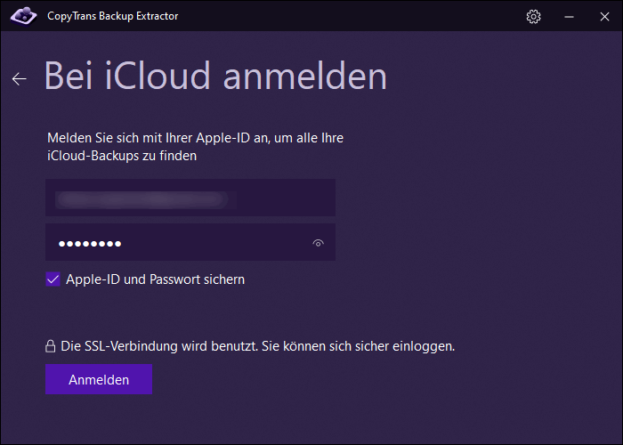Click the 'Melden Sie sich mit Ihrer Apple-ID' instruction
The width and height of the screenshot is (623, 445).
(x=195, y=147)
